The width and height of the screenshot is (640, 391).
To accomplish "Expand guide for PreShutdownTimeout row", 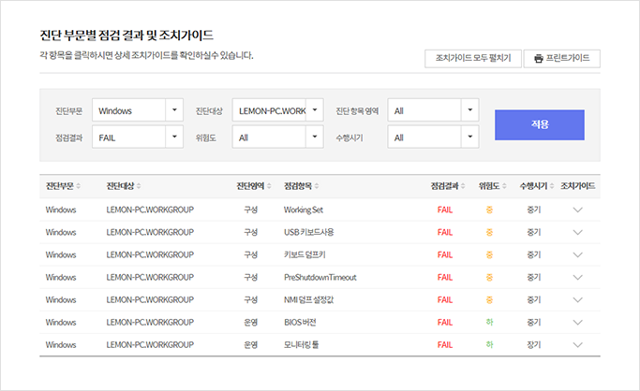I will [x=577, y=278].
